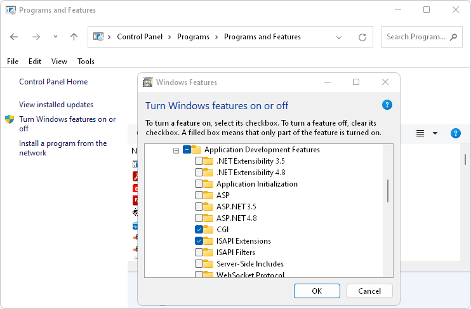The image size is (471, 309).
Task: Click the OK button
Action: click(317, 291)
